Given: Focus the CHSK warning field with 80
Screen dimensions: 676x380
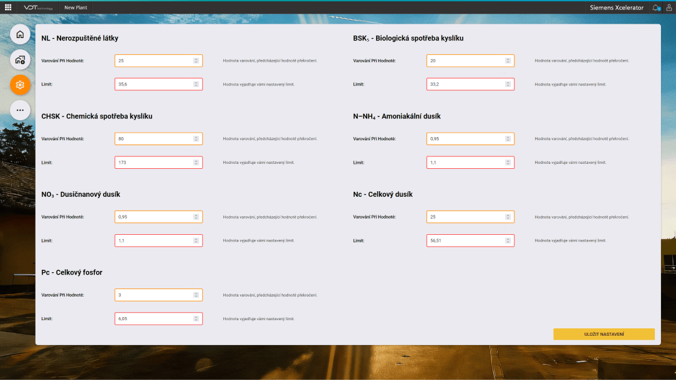Looking at the screenshot, I should point(153,138).
